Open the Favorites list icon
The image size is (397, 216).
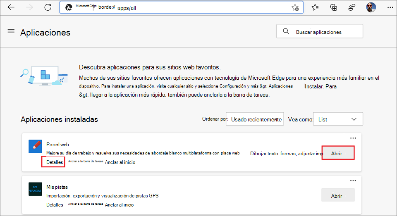[x=315, y=7]
